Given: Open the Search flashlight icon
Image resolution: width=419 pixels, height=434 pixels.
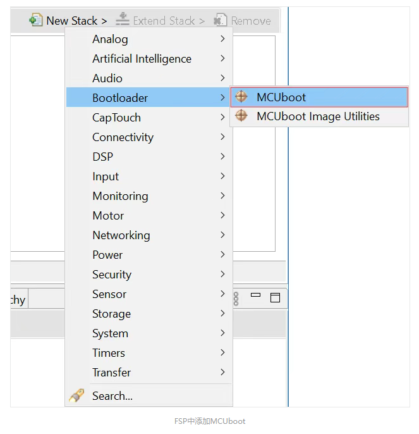Looking at the screenshot, I should pos(76,395).
